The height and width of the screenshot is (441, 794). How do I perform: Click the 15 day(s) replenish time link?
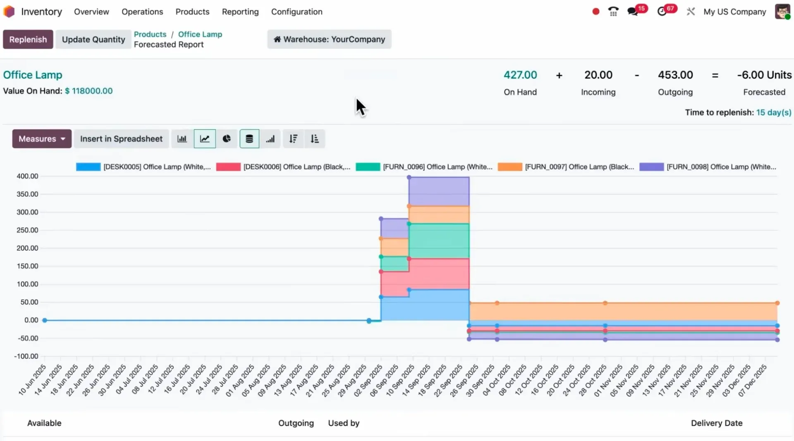[774, 112]
